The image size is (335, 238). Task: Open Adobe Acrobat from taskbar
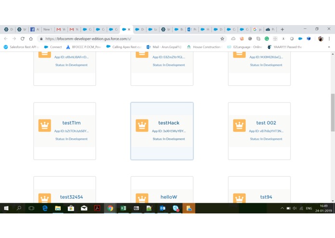coord(97,208)
